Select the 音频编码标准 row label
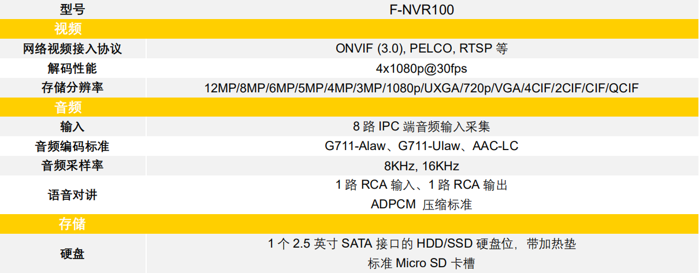This screenshot has height=273, width=699. coord(72,146)
